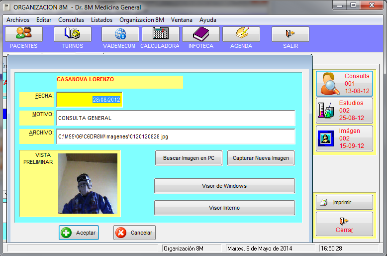The height and width of the screenshot is (256, 387).
Task: Click the Motivo text field
Action: (176, 118)
